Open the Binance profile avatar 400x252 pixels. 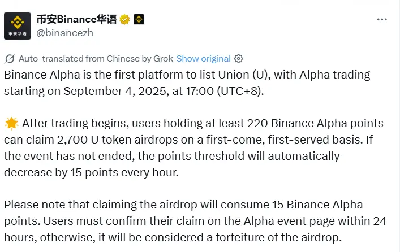click(18, 26)
